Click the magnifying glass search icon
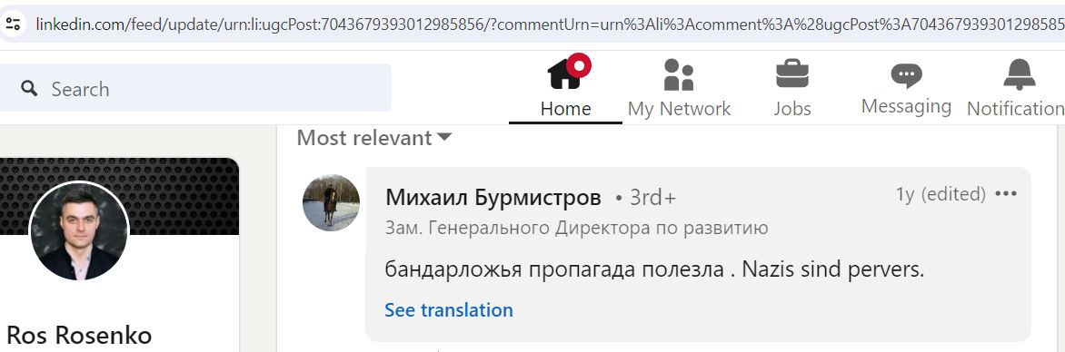The image size is (1065, 352). point(29,88)
